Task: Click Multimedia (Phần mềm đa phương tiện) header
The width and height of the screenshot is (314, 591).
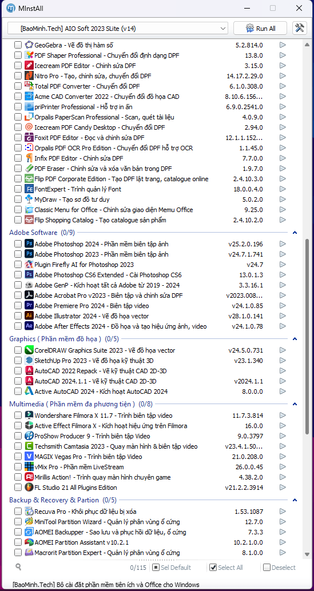Action: point(81,404)
